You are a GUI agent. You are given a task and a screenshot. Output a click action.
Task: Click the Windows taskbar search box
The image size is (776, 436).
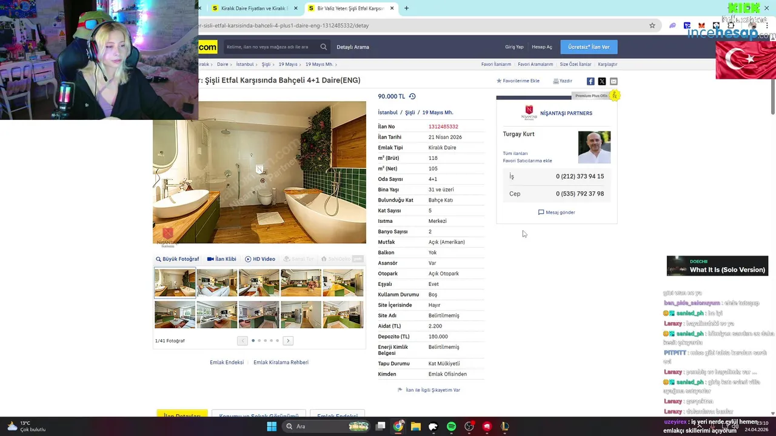coord(327,426)
